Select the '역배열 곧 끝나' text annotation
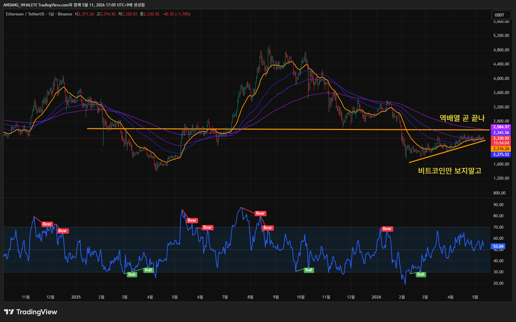This screenshot has height=322, width=516. pos(462,118)
